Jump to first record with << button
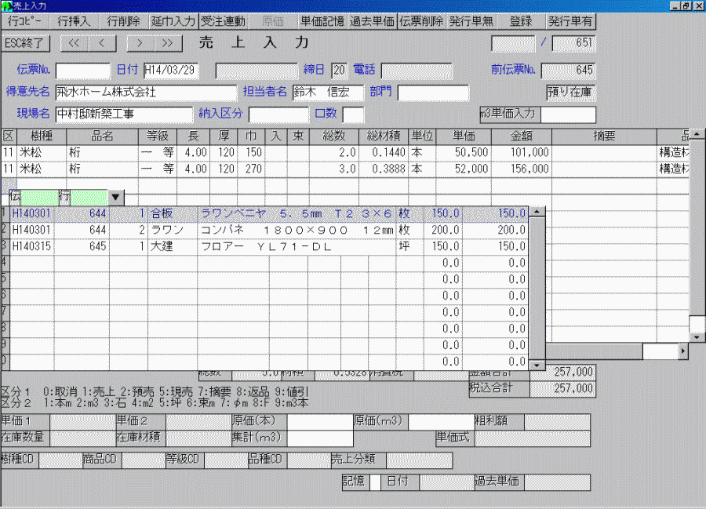Image resolution: width=706 pixels, height=509 pixels. click(x=74, y=43)
